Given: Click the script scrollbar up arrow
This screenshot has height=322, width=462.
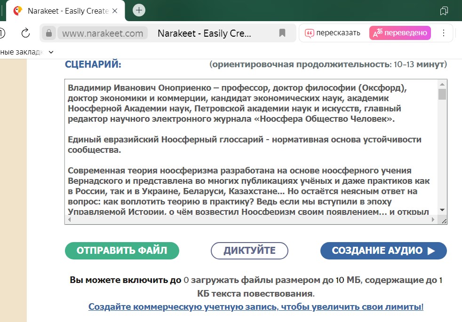Looking at the screenshot, I should [442, 84].
